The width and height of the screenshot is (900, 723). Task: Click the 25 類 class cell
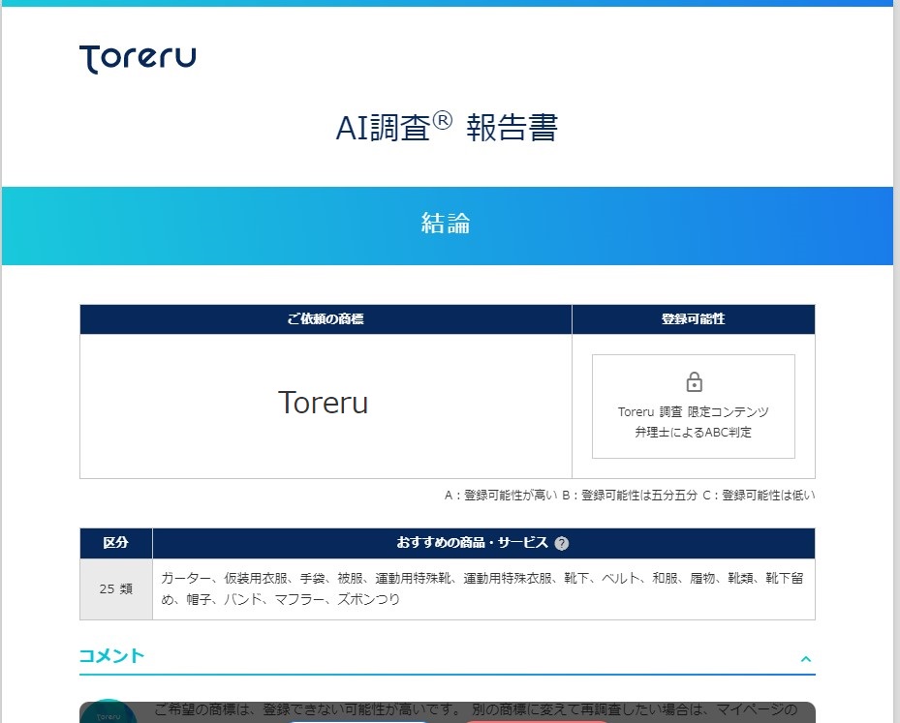tap(116, 588)
